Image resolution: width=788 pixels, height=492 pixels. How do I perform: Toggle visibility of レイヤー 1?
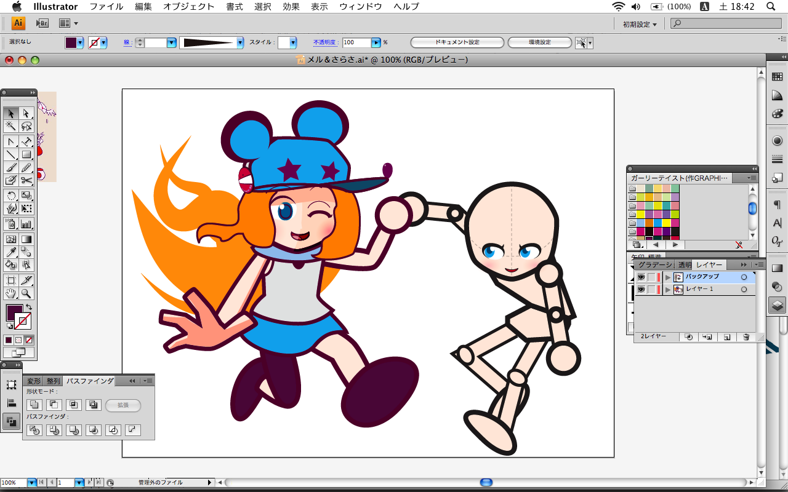(x=641, y=290)
